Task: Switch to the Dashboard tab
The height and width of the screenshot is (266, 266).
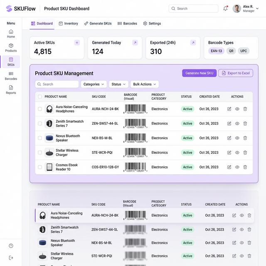Action: click(x=42, y=23)
